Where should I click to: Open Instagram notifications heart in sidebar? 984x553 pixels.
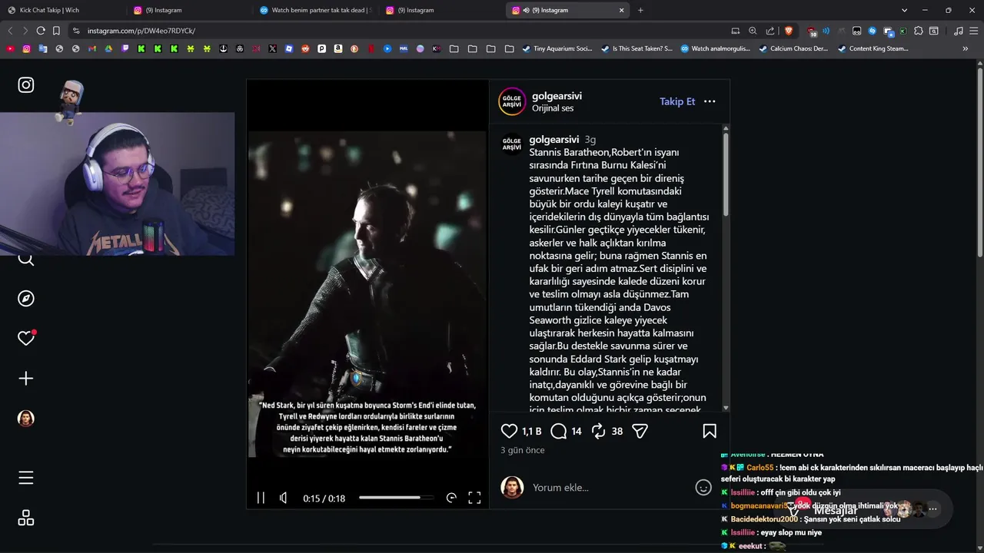[26, 338]
